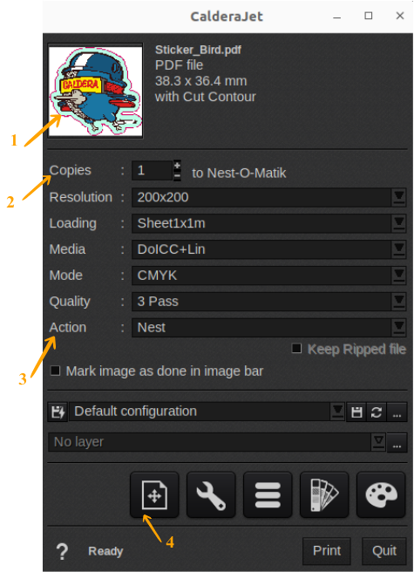Open the three-bar queue list button
This screenshot has height=572, width=414.
pos(268,494)
